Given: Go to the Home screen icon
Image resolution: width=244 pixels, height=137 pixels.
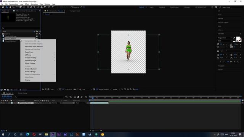Looking at the screenshot, I should click(x=3, y=7).
